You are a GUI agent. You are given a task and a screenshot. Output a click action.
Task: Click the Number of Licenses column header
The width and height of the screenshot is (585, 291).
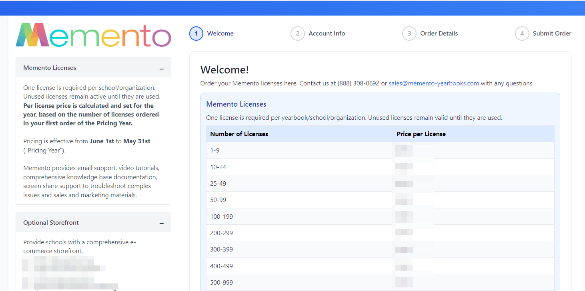click(x=239, y=134)
